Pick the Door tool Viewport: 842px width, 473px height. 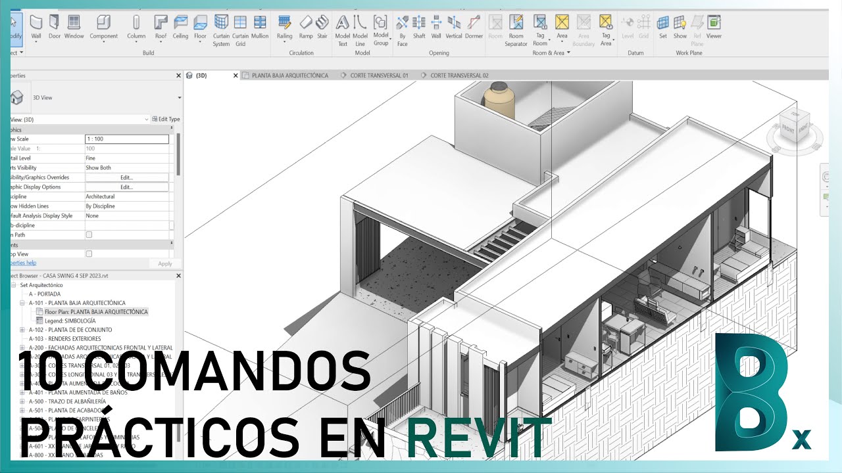[55, 27]
